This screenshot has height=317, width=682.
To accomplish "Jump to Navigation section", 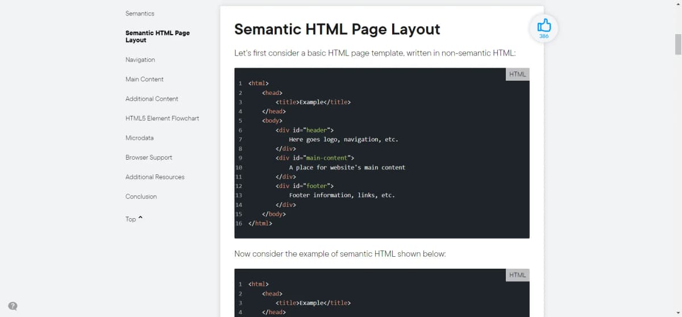I will [x=140, y=60].
